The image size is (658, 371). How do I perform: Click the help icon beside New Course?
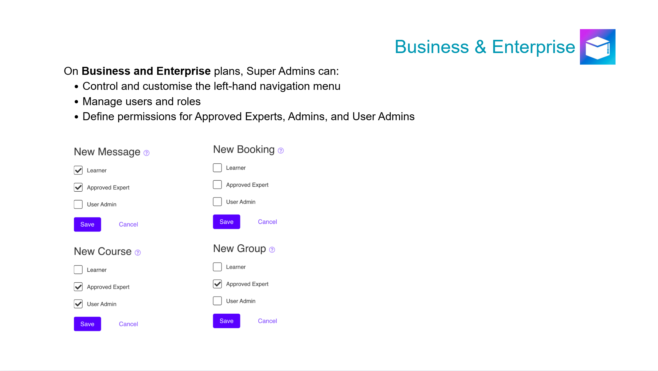pyautogui.click(x=138, y=253)
